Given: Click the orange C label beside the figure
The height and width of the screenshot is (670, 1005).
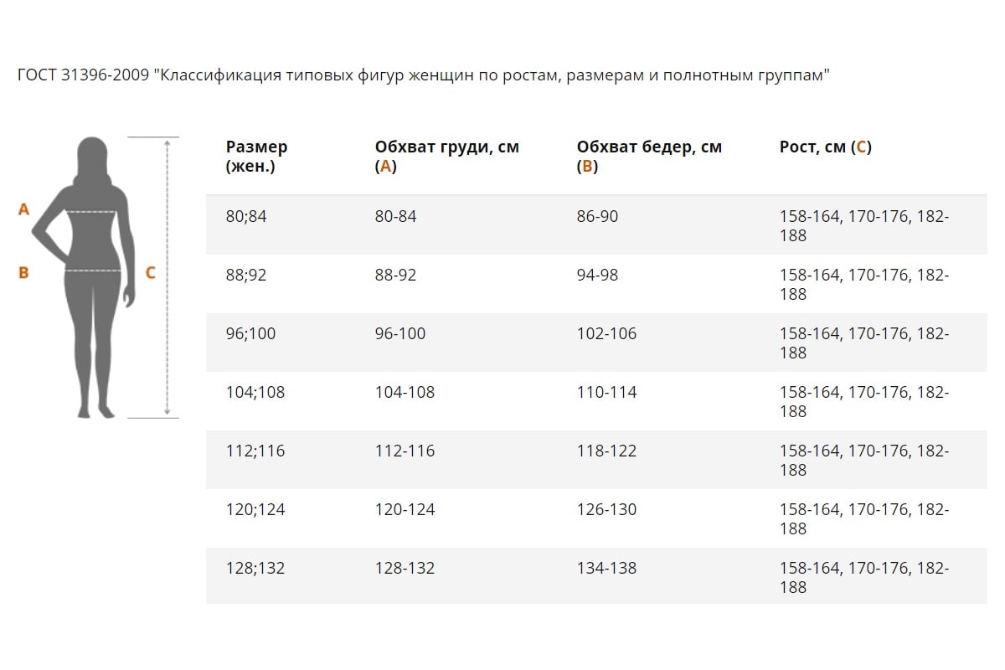Looking at the screenshot, I should pos(151,272).
